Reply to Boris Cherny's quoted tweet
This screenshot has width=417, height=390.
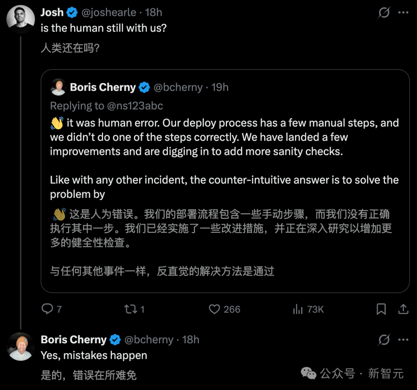click(x=47, y=309)
